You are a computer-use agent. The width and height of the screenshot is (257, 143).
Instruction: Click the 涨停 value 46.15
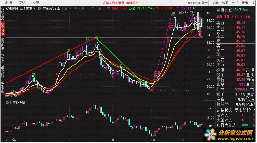pos(241,70)
